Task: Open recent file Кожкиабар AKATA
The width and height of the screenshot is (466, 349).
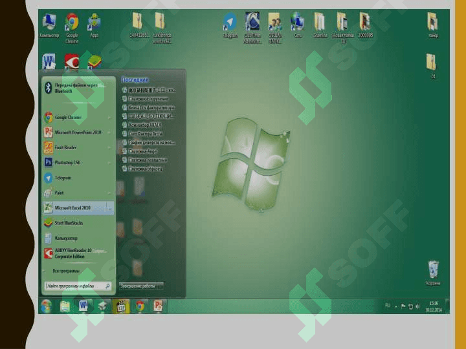Action: [x=142, y=125]
